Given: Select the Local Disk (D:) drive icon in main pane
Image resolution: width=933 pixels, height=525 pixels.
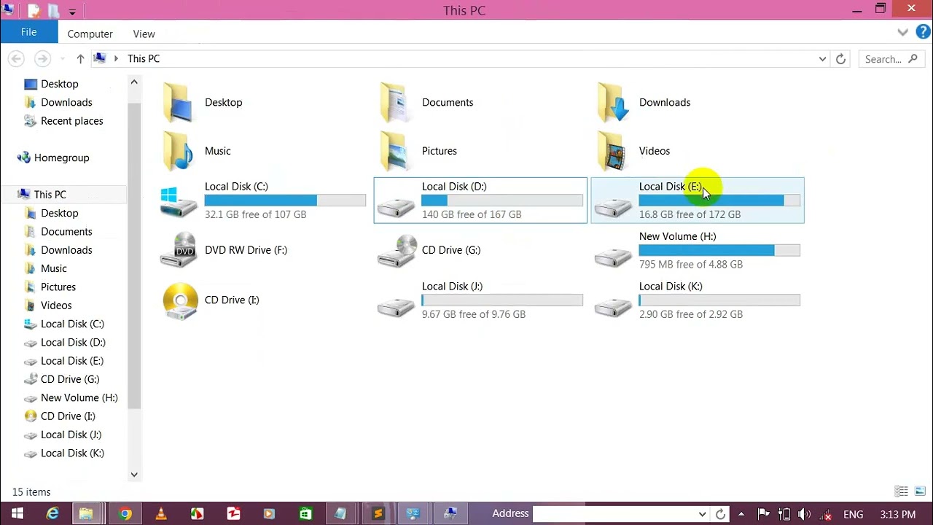Looking at the screenshot, I should pos(396,207).
